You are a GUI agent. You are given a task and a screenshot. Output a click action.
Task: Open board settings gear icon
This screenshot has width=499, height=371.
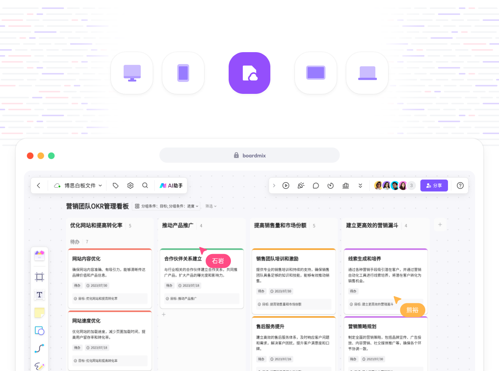pyautogui.click(x=130, y=185)
